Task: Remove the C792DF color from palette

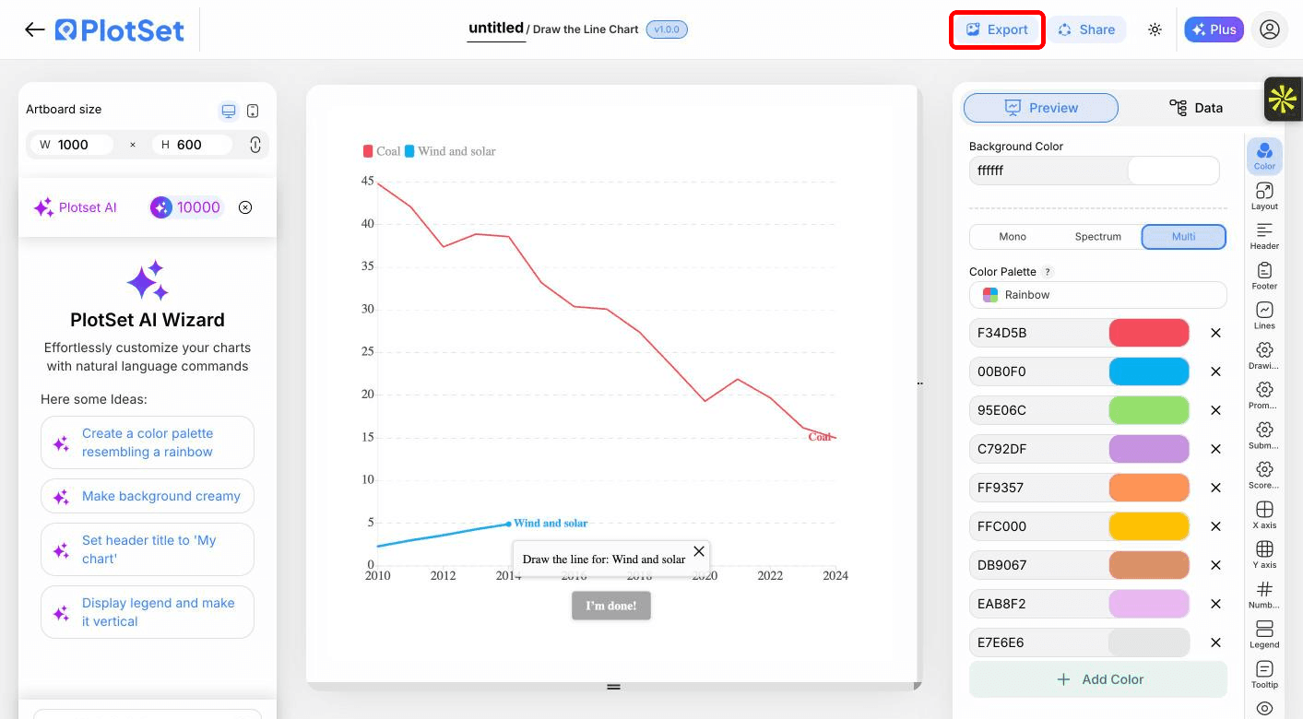Action: tap(1215, 449)
